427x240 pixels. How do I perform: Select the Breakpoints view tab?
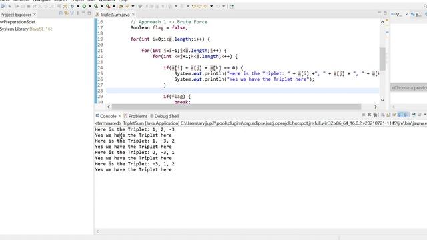coord(416,15)
